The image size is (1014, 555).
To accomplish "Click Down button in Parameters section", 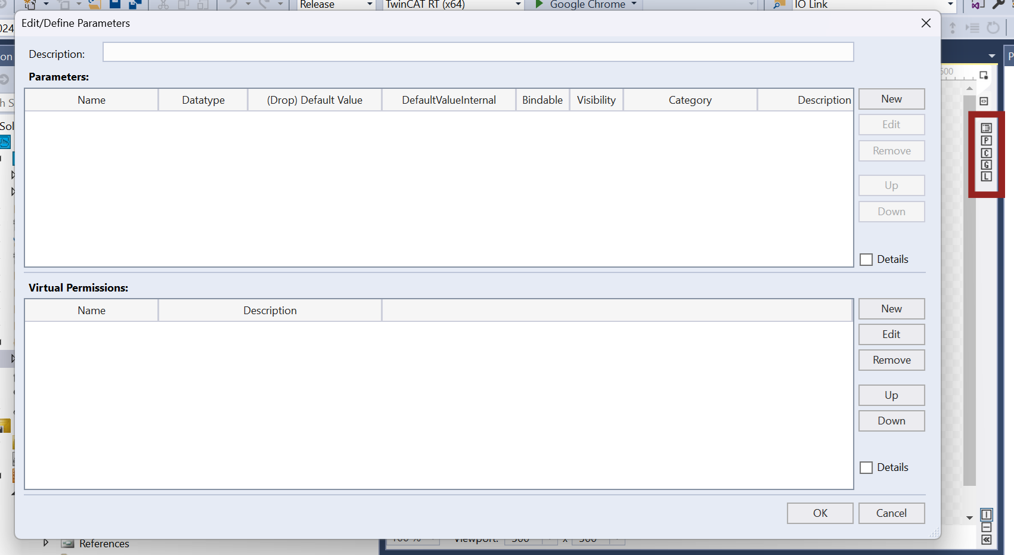I will 892,212.
